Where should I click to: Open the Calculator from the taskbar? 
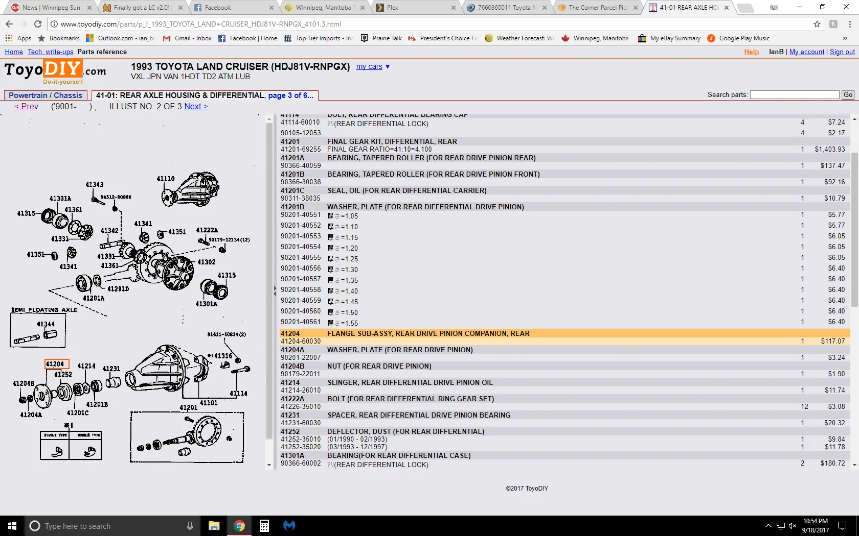(x=264, y=526)
